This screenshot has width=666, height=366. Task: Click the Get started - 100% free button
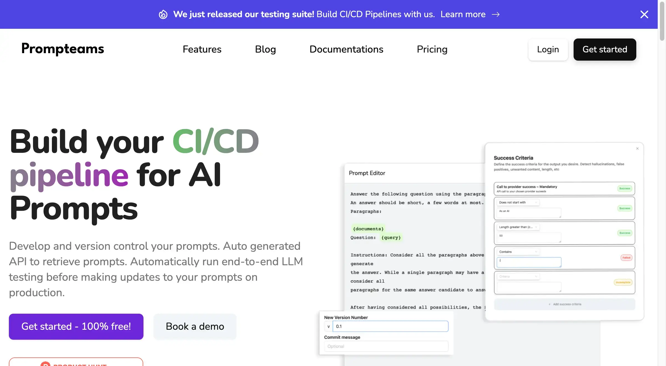coord(76,326)
